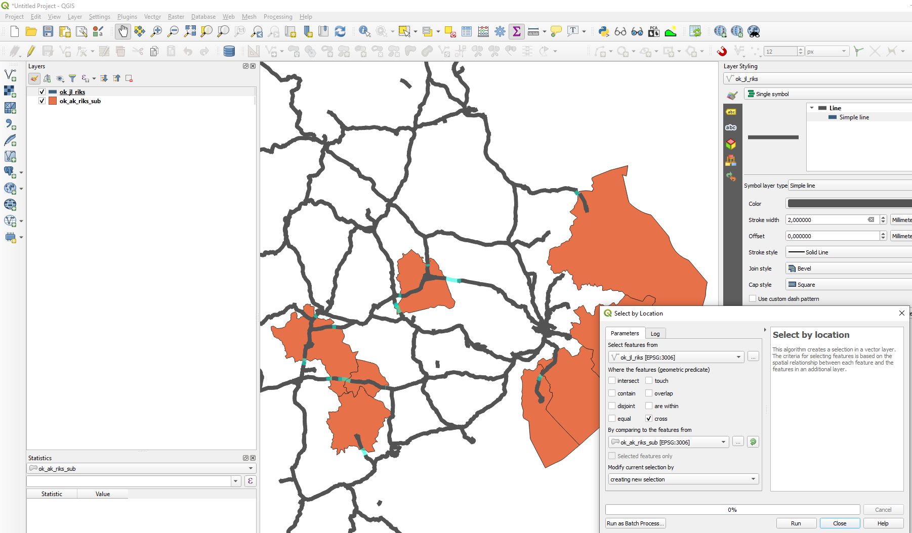This screenshot has width=912, height=533.
Task: Enable Use custom dash pattern
Action: (x=753, y=299)
